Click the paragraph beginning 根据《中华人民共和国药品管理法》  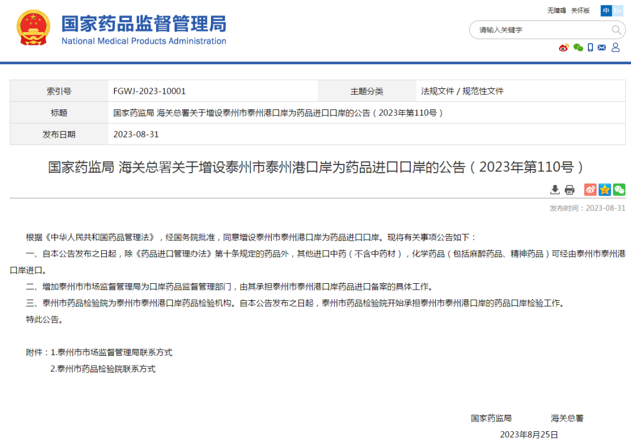pyautogui.click(x=251, y=238)
